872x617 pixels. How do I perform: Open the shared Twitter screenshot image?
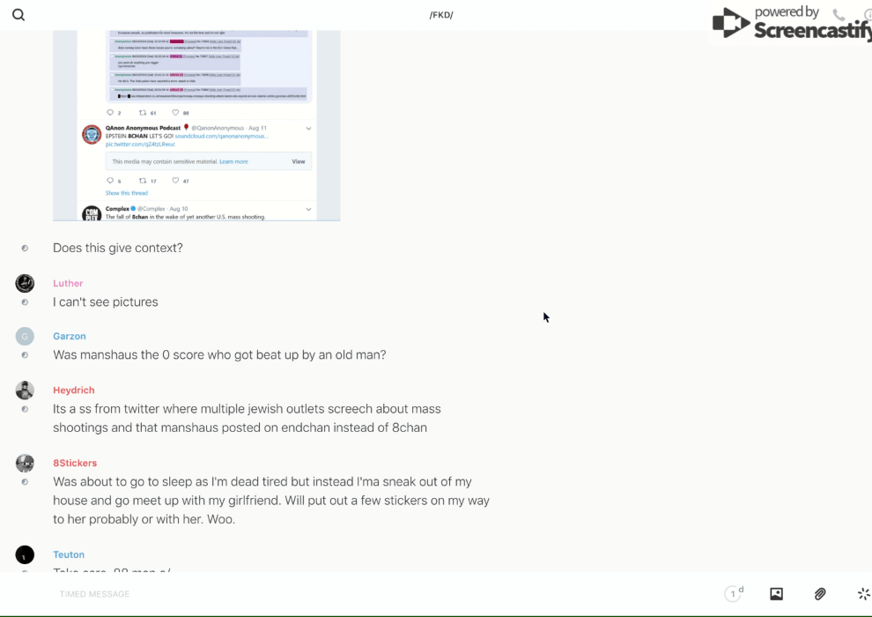(x=196, y=123)
